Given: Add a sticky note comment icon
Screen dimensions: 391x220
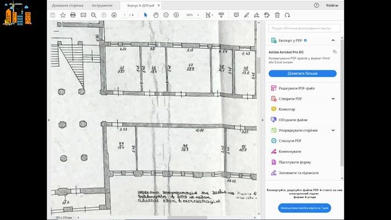Looking at the screenshot, I should tap(236, 15).
